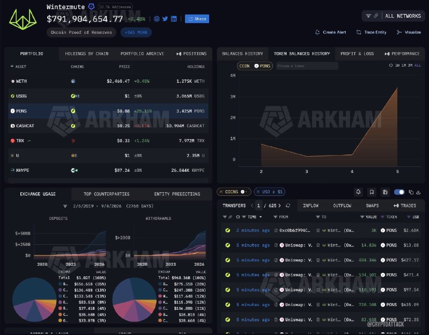Click the bookmark icon above transfers table
Viewport: 429px width, 335px height.
372,192
